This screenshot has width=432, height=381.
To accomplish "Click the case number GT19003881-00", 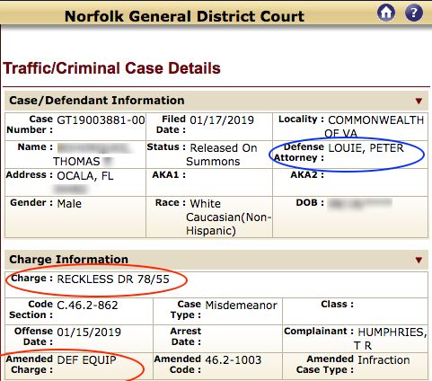I will (x=101, y=120).
